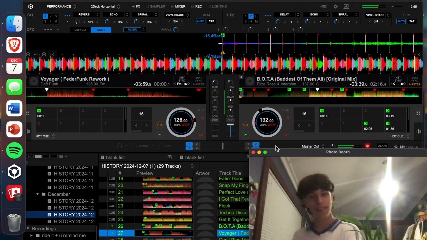Viewport: 427px width, 240px height.
Task: Click FX1 TAP tempo button
Action: click(211, 21)
